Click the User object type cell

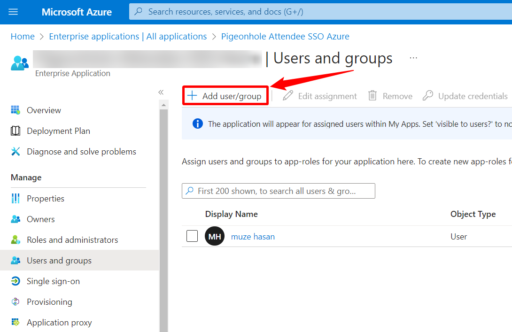[x=459, y=236]
